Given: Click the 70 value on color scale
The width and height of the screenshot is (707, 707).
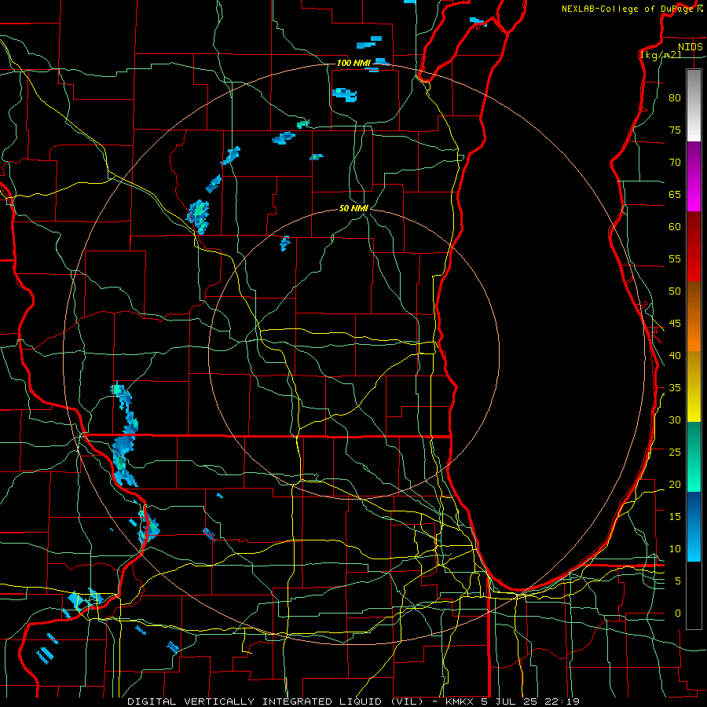Looking at the screenshot, I should coord(675,163).
